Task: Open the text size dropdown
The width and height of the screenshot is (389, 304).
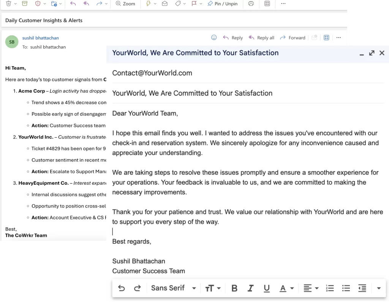Action: tap(213, 288)
